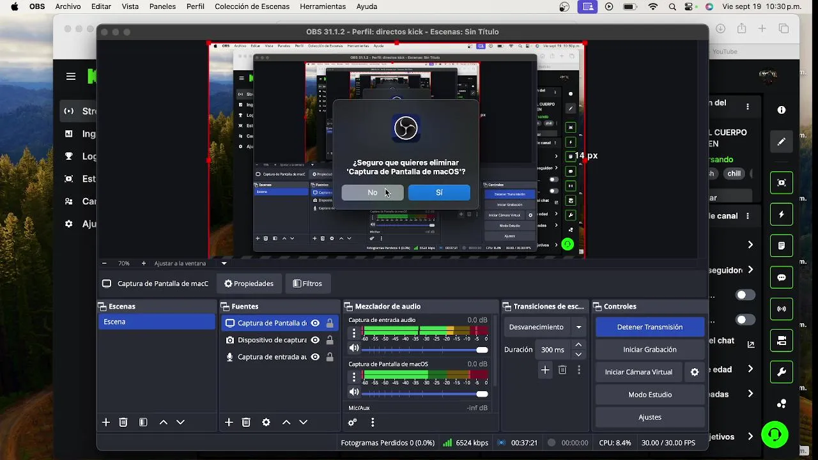818x460 pixels.
Task: Open source properties gear in Fuentes panel
Action: 266,422
